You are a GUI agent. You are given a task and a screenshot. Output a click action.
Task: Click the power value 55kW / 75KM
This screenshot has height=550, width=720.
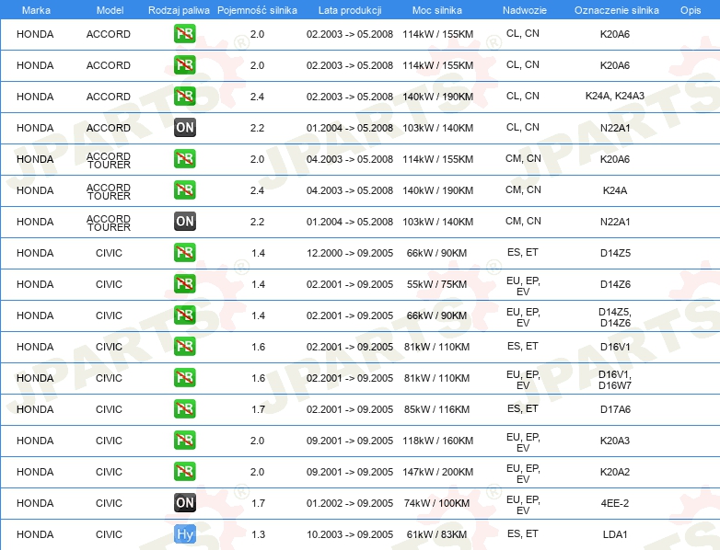pyautogui.click(x=436, y=284)
